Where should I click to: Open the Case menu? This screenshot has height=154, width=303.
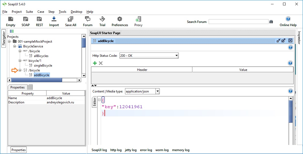41,12
